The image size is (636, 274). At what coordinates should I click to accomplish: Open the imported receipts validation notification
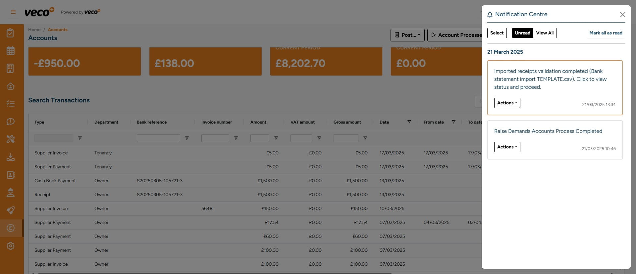550,79
